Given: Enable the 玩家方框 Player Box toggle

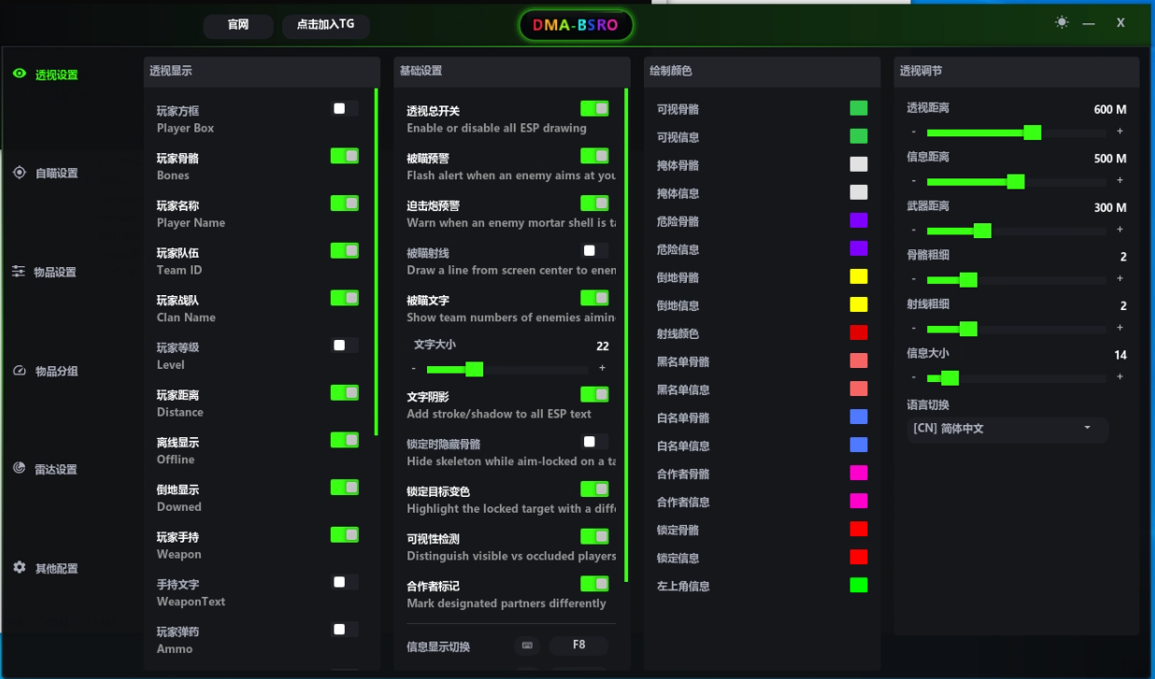Looking at the screenshot, I should pyautogui.click(x=345, y=108).
